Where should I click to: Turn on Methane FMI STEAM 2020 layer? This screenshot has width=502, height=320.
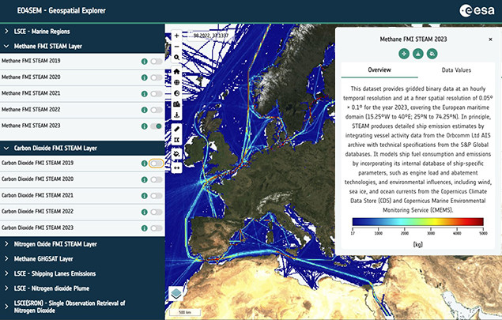tap(157, 77)
